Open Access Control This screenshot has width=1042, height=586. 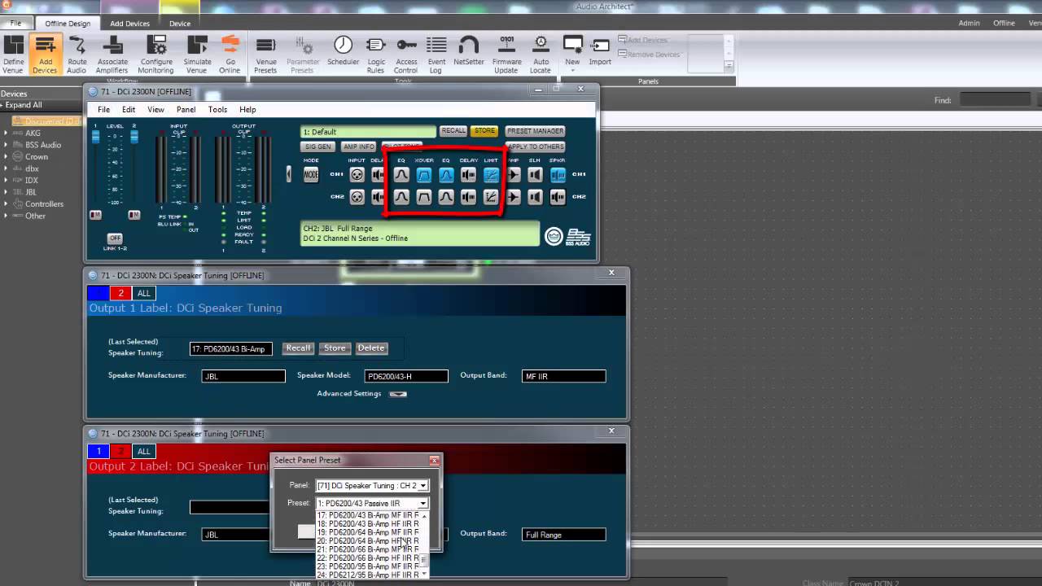(x=406, y=55)
